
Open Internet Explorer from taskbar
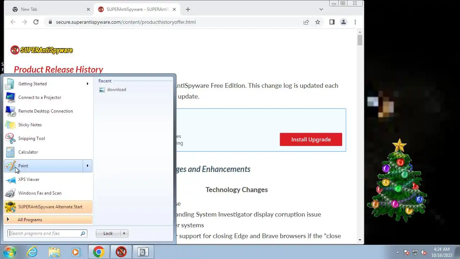click(32, 252)
